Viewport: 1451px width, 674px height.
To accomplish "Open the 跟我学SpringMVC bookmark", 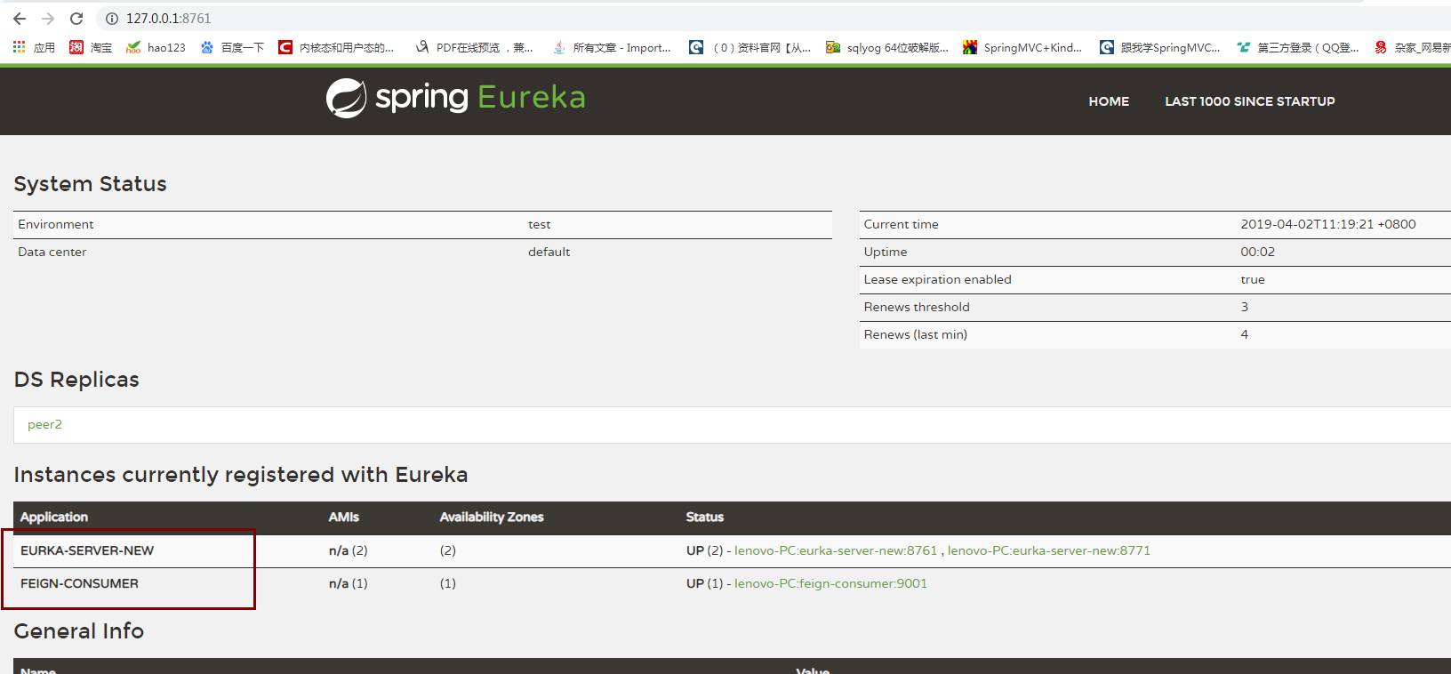I will point(1160,47).
